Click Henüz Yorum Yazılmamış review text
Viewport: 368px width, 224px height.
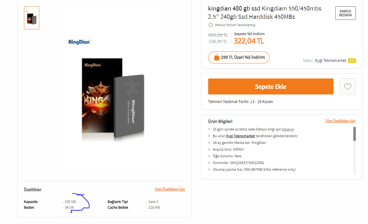pos(235,25)
